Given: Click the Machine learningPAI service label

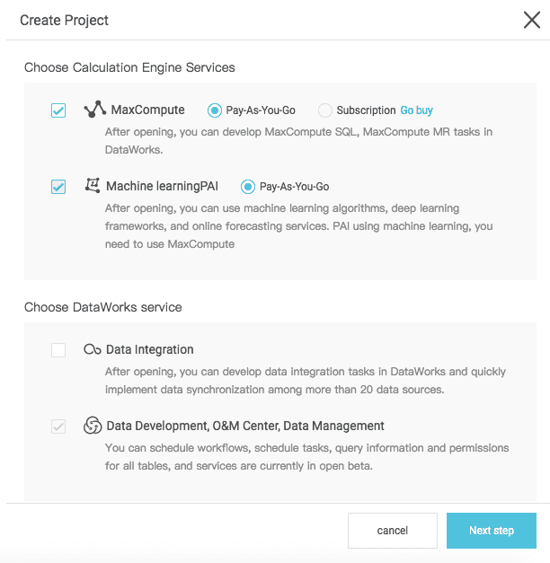Looking at the screenshot, I should click(x=162, y=186).
